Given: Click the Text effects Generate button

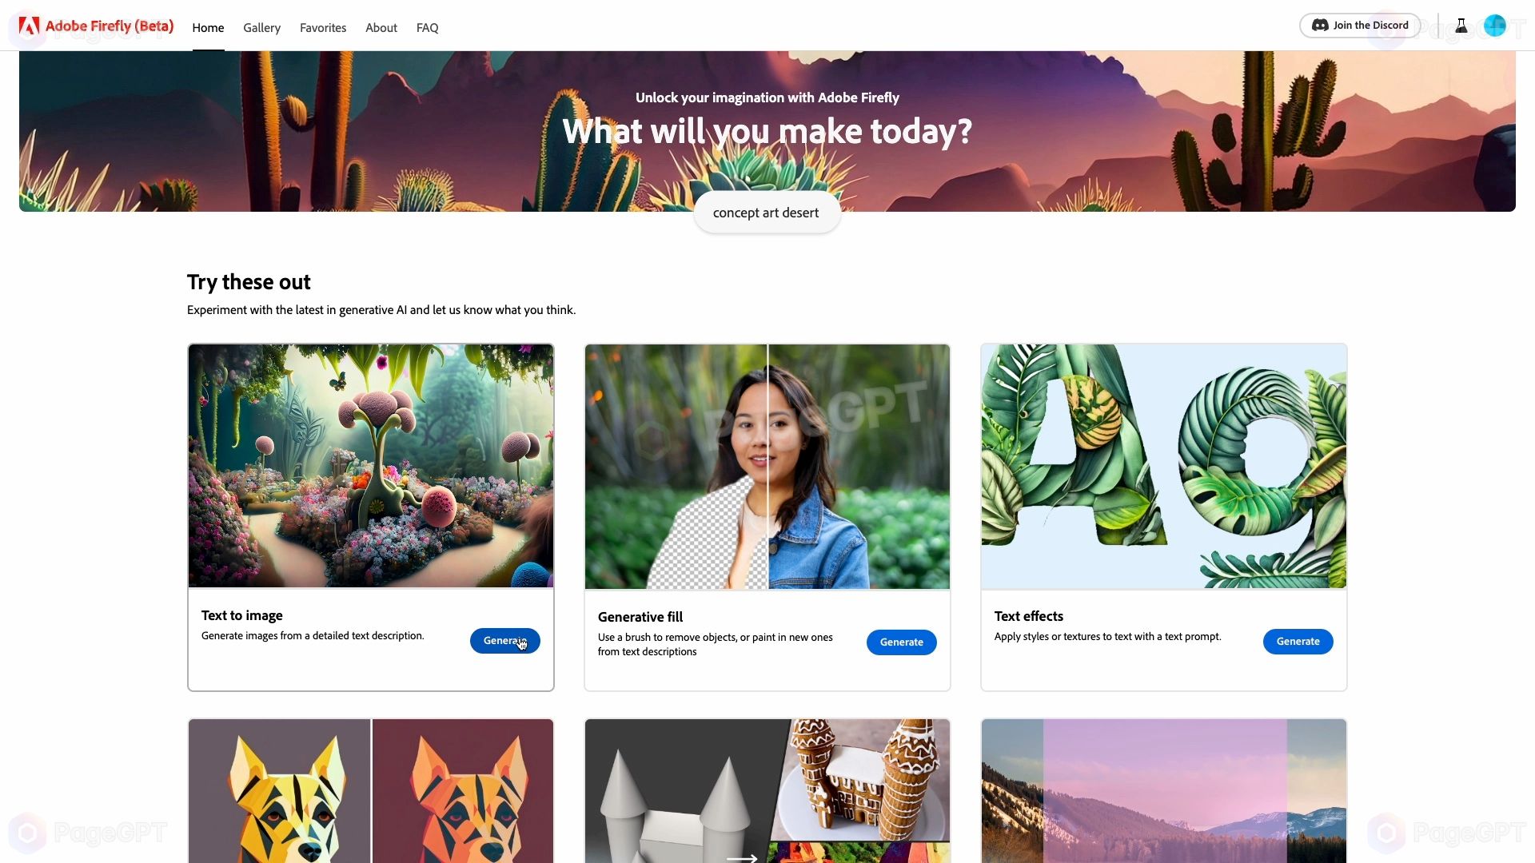Looking at the screenshot, I should click(x=1298, y=641).
